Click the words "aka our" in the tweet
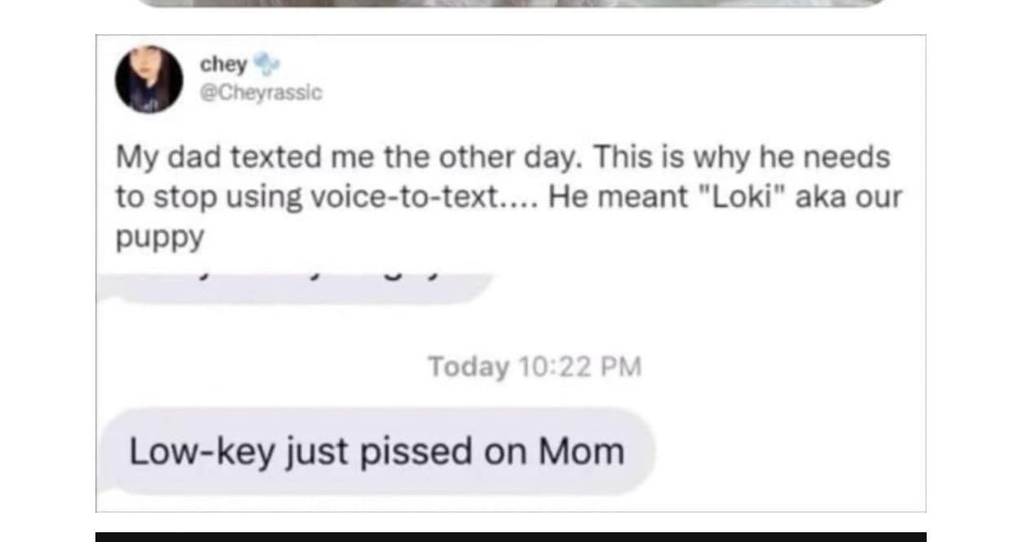Screen dimensions: 1009x542 coord(848,198)
